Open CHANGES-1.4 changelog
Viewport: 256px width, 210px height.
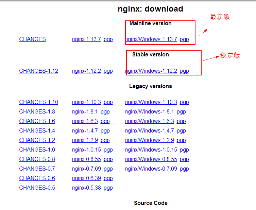point(37,130)
